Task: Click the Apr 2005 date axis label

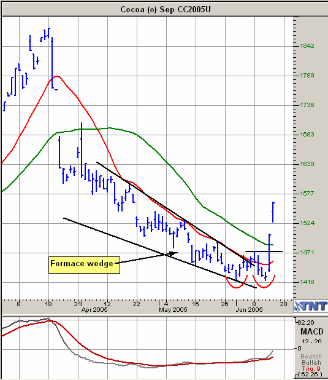Action: pyautogui.click(x=94, y=310)
